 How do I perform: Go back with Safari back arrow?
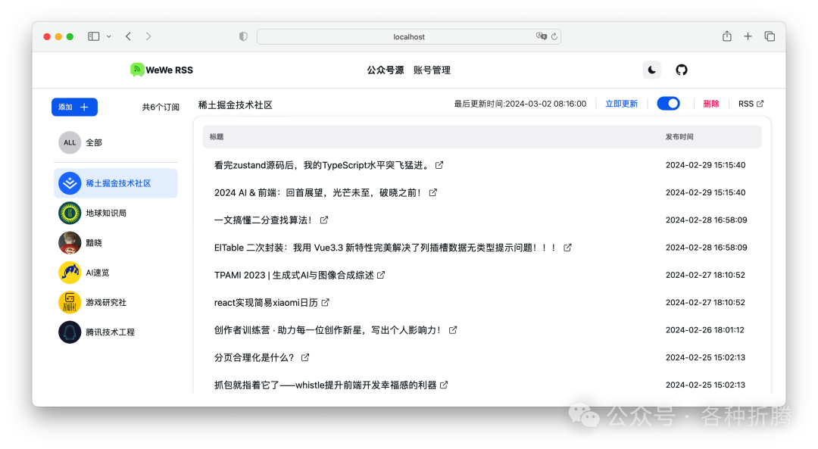tap(128, 36)
